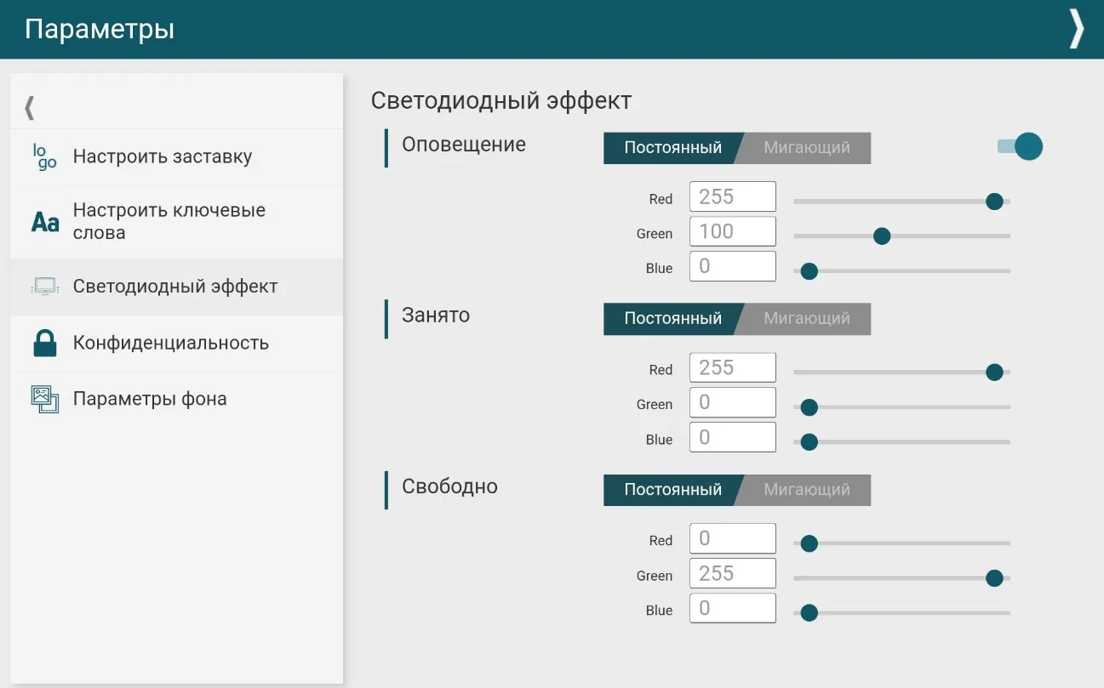Select Мигающий mode for Свободно
The image size is (1104, 688).
point(806,490)
